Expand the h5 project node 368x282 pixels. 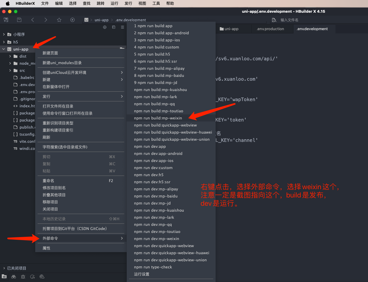(4, 42)
